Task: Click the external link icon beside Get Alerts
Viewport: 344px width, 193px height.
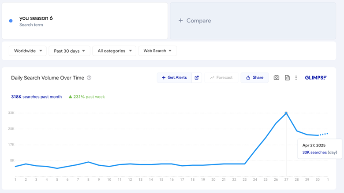Action: [197, 78]
